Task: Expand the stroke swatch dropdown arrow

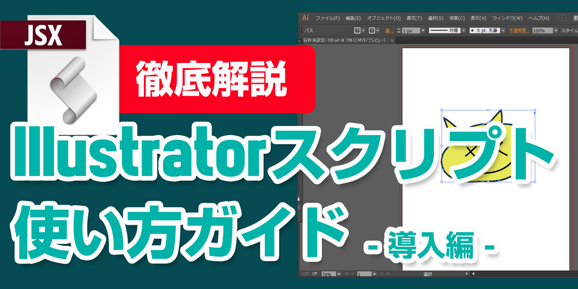Action: [378, 30]
